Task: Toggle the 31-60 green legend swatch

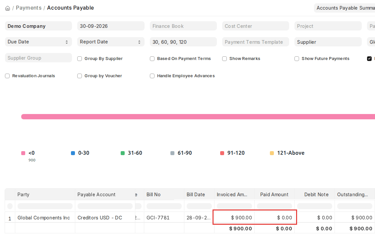Action: 123,153
